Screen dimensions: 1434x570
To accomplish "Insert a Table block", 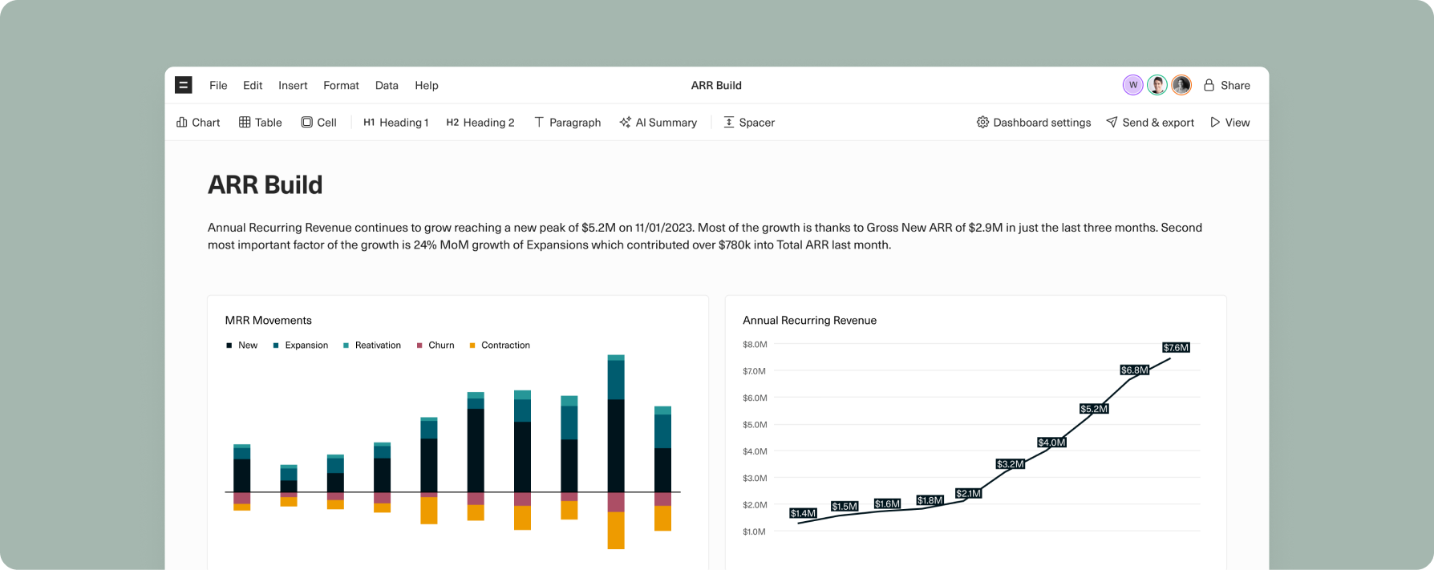I will tap(261, 123).
